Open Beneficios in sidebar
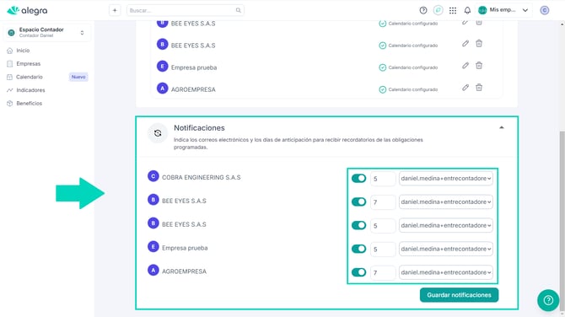This screenshot has width=565, height=317. (30, 104)
